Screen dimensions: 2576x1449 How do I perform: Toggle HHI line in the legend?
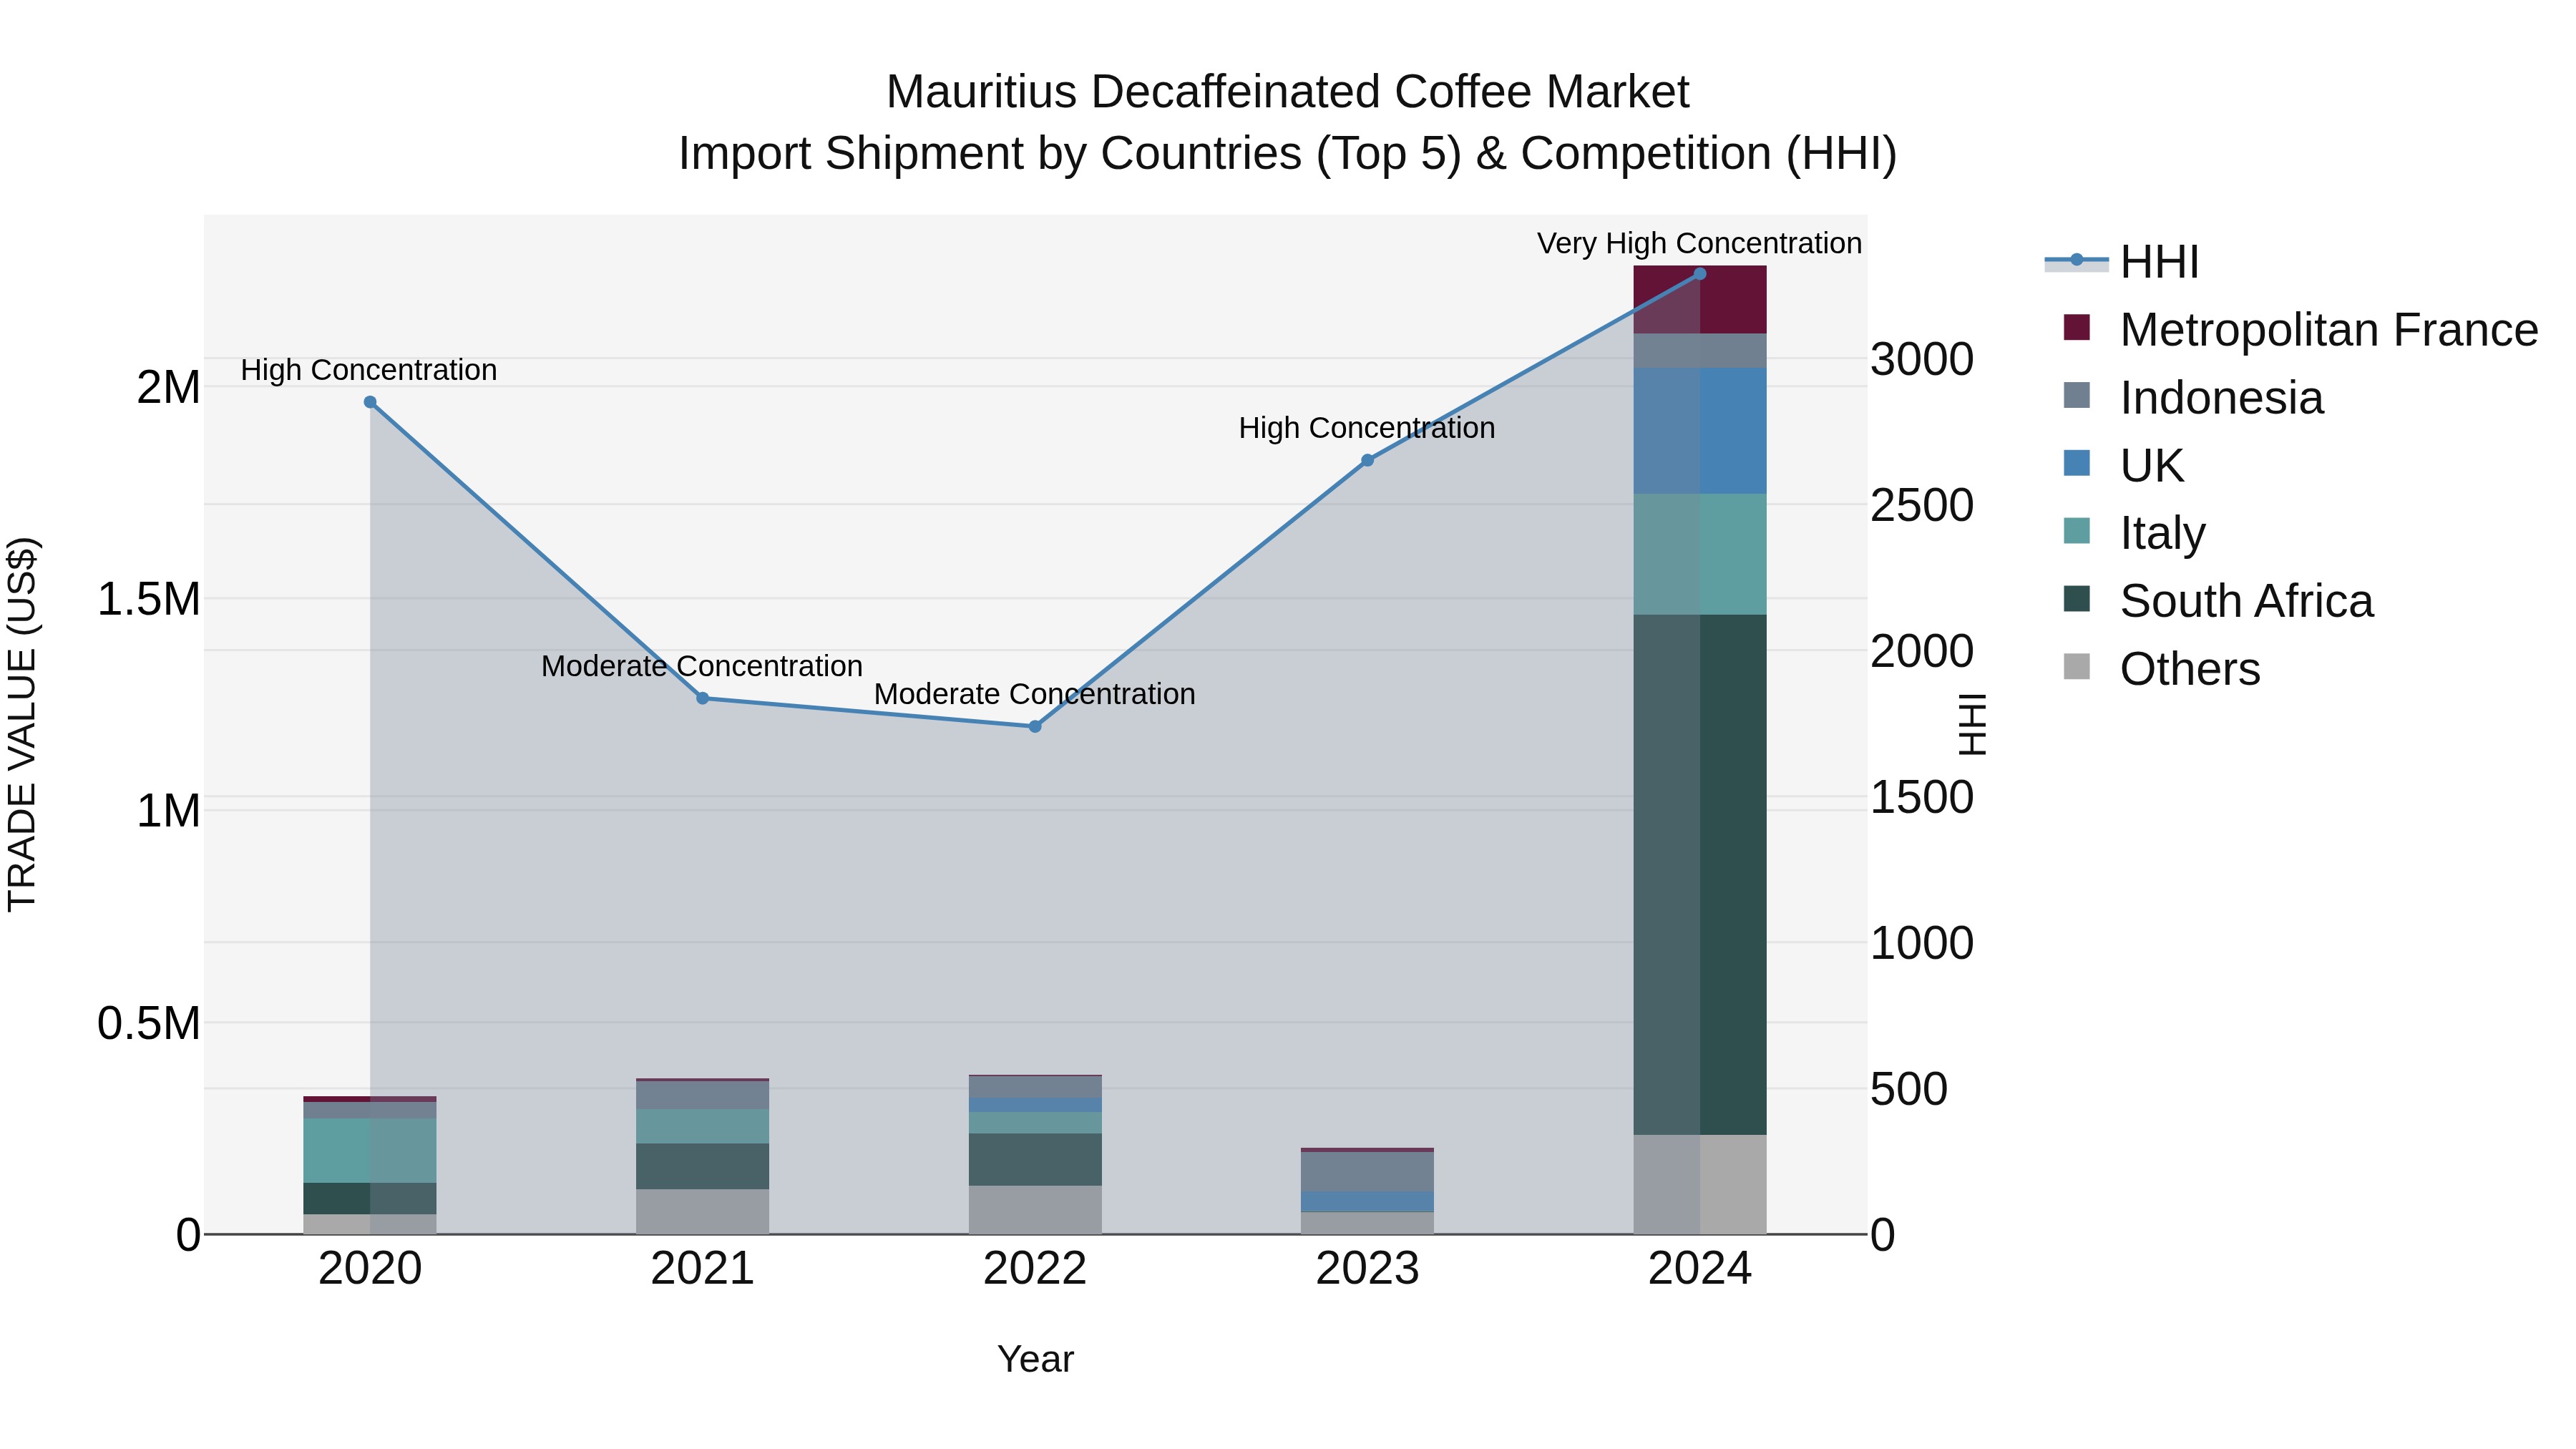2122,262
